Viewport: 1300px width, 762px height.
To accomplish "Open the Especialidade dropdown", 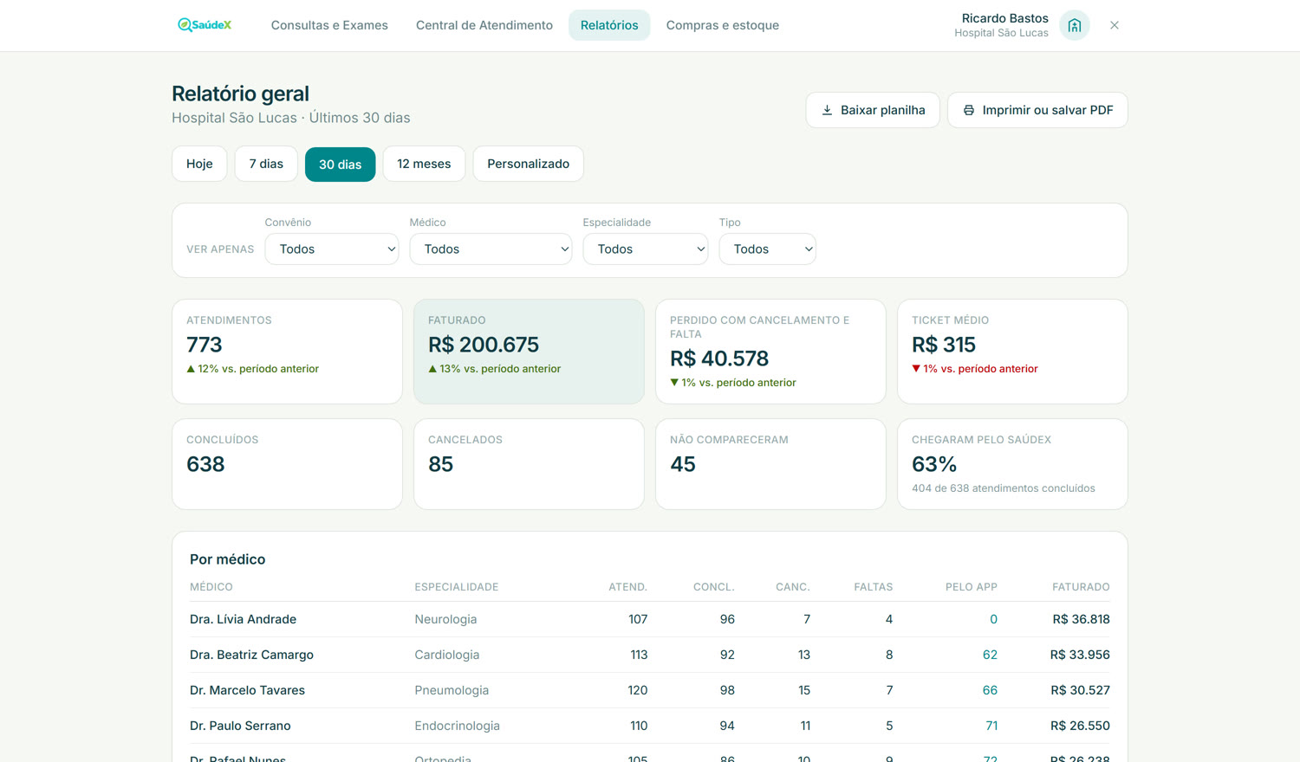I will pos(646,249).
